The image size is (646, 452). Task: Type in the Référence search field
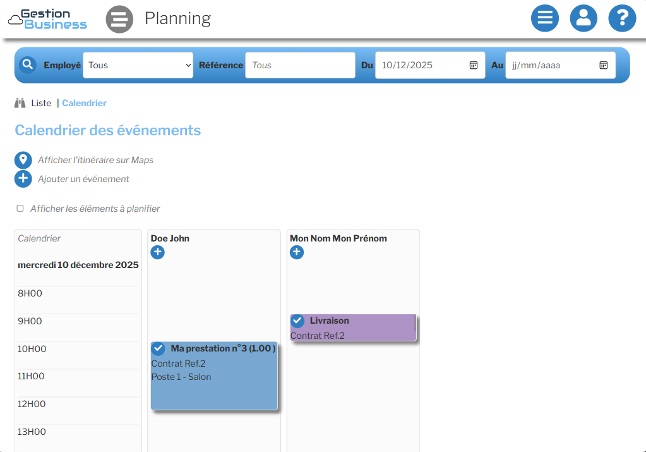coord(299,65)
